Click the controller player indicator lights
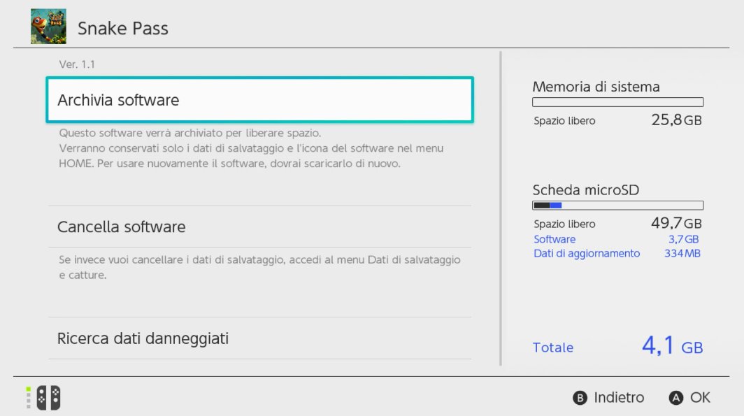 click(x=29, y=398)
